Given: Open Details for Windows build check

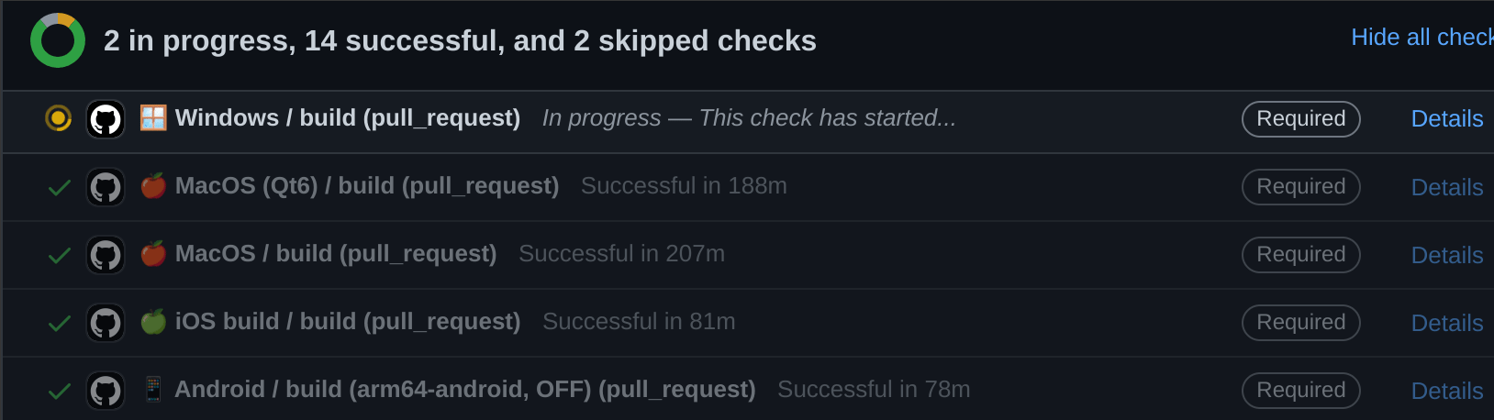Looking at the screenshot, I should 1446,119.
